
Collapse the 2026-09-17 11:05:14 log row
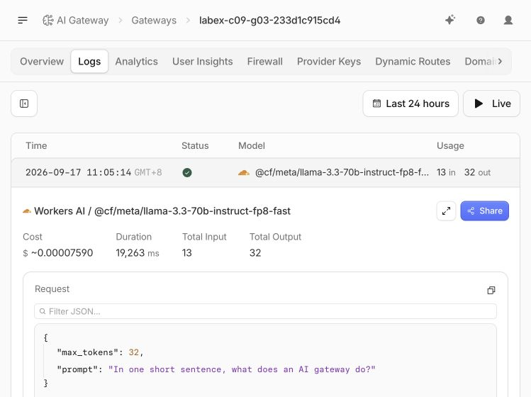coord(265,173)
